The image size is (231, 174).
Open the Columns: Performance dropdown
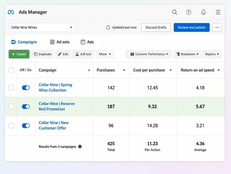pos(149,54)
